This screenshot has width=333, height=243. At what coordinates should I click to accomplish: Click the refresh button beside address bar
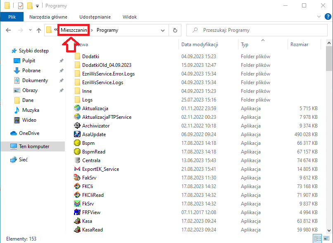[175, 30]
